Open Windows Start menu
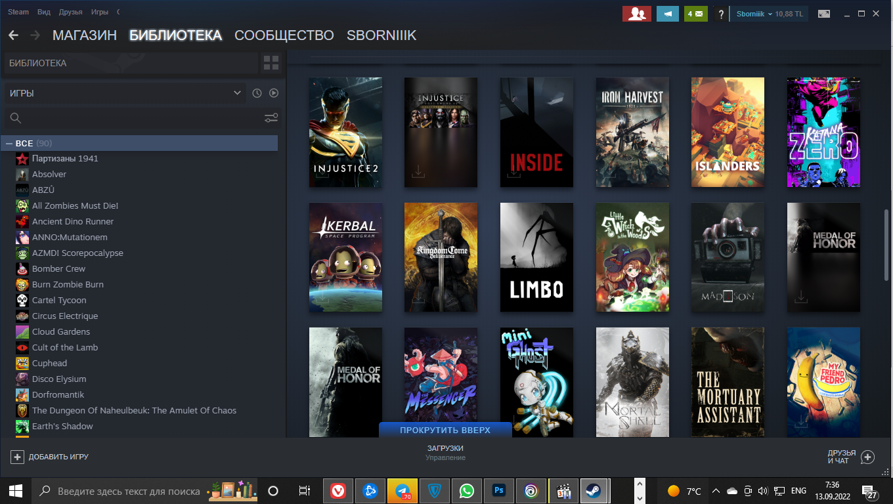Image resolution: width=893 pixels, height=504 pixels. click(16, 490)
